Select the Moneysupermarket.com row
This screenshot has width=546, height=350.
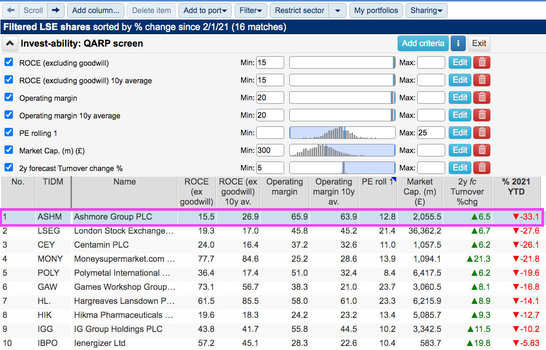271,259
